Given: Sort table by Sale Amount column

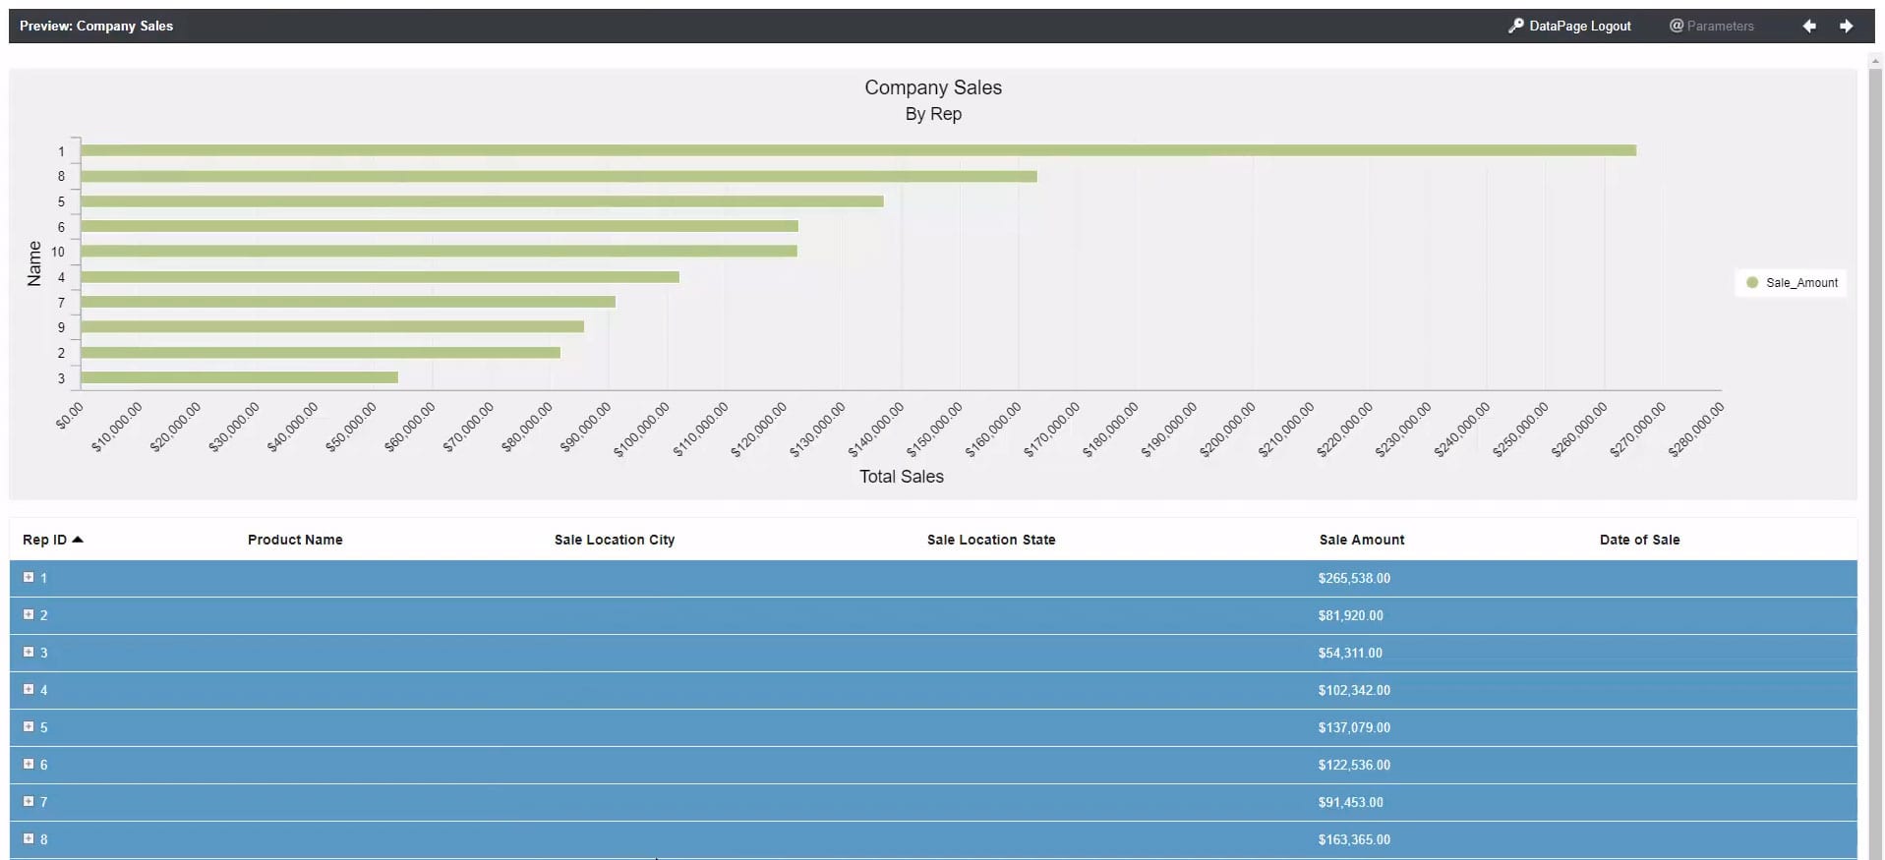Looking at the screenshot, I should (x=1361, y=540).
